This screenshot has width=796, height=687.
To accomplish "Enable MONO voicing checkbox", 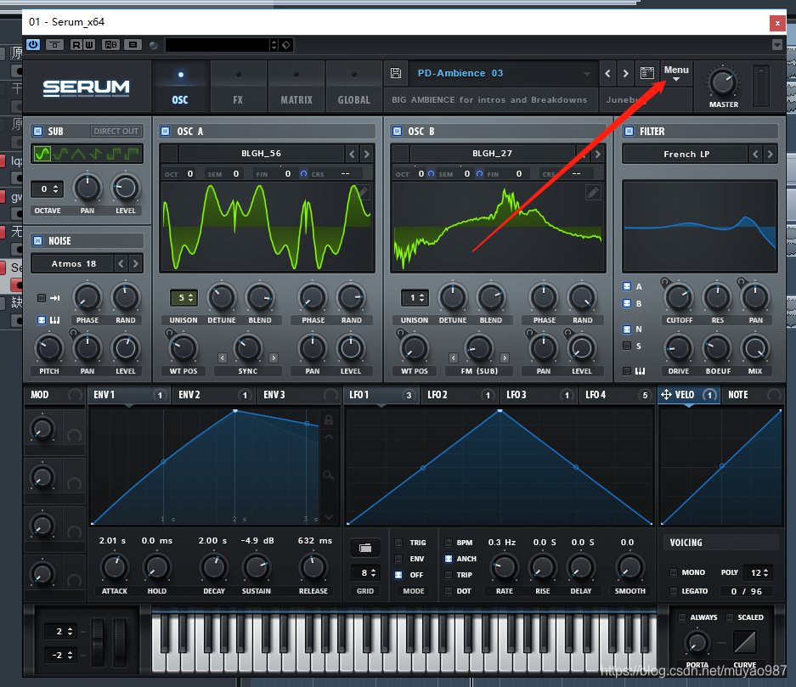I will 674,572.
